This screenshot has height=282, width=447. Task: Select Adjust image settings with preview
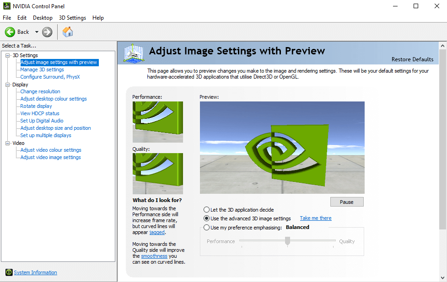click(x=59, y=62)
